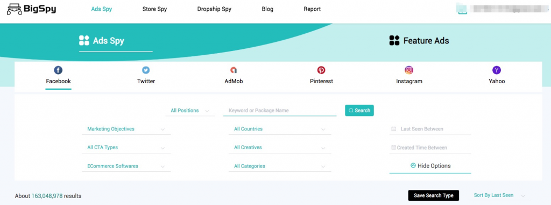Select the Facebook platform icon

click(x=58, y=70)
